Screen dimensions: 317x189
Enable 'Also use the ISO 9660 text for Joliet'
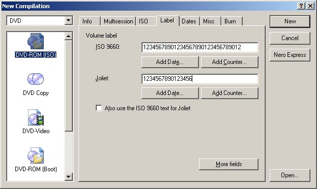(x=99, y=108)
